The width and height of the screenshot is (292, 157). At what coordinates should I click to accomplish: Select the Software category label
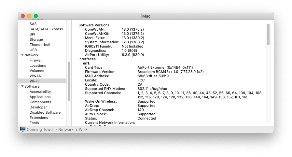pyautogui.click(x=32, y=86)
